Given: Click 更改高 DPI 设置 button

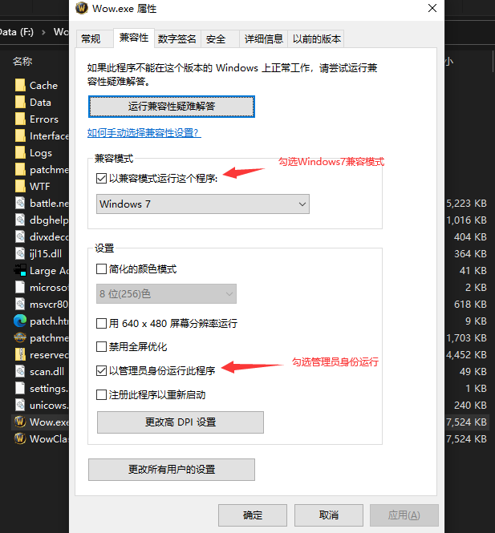Looking at the screenshot, I should (x=181, y=422).
